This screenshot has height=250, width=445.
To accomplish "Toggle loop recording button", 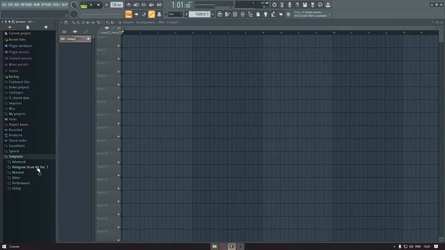I will click(159, 5).
